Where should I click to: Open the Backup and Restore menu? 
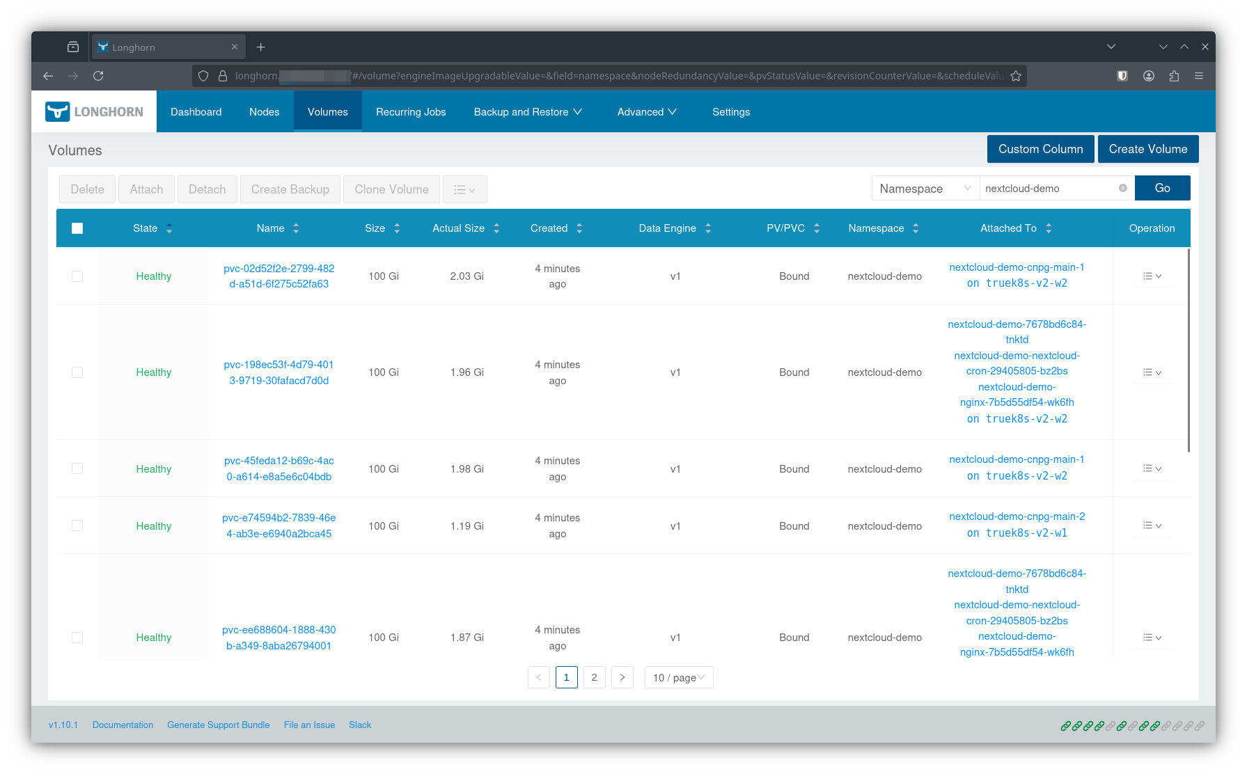coord(527,112)
